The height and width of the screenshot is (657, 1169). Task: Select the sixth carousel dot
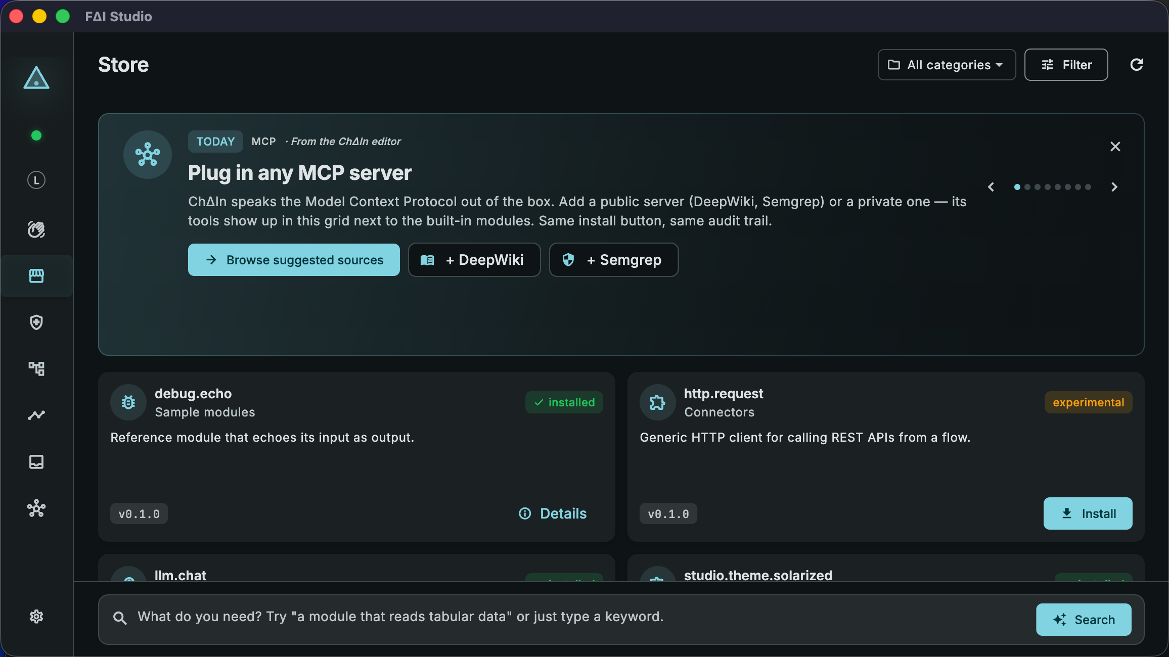click(x=1068, y=187)
